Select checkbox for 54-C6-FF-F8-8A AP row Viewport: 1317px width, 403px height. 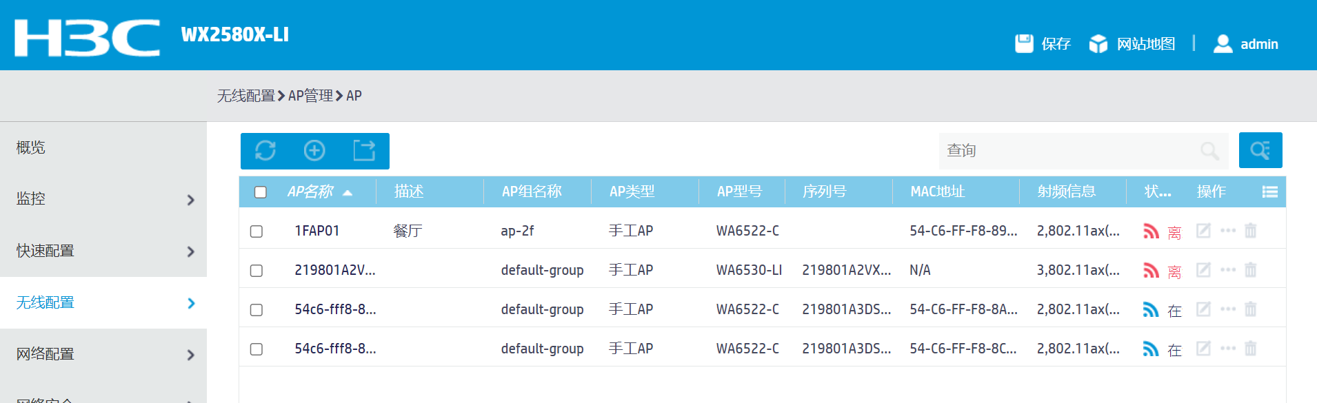257,310
